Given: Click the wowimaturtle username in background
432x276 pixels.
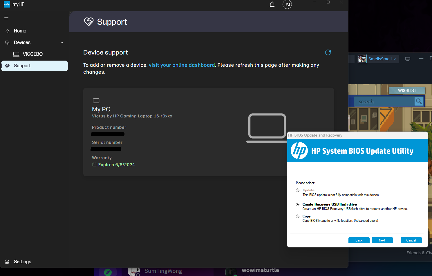Looking at the screenshot, I should [260, 270].
